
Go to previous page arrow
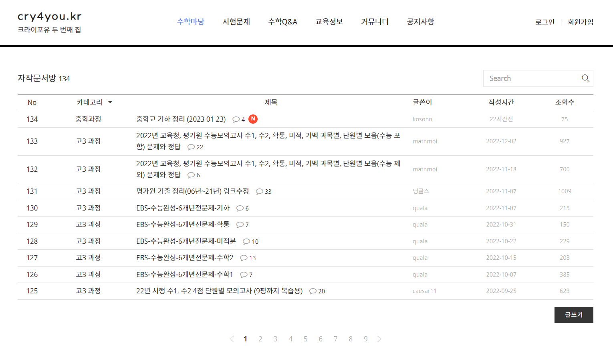232,339
